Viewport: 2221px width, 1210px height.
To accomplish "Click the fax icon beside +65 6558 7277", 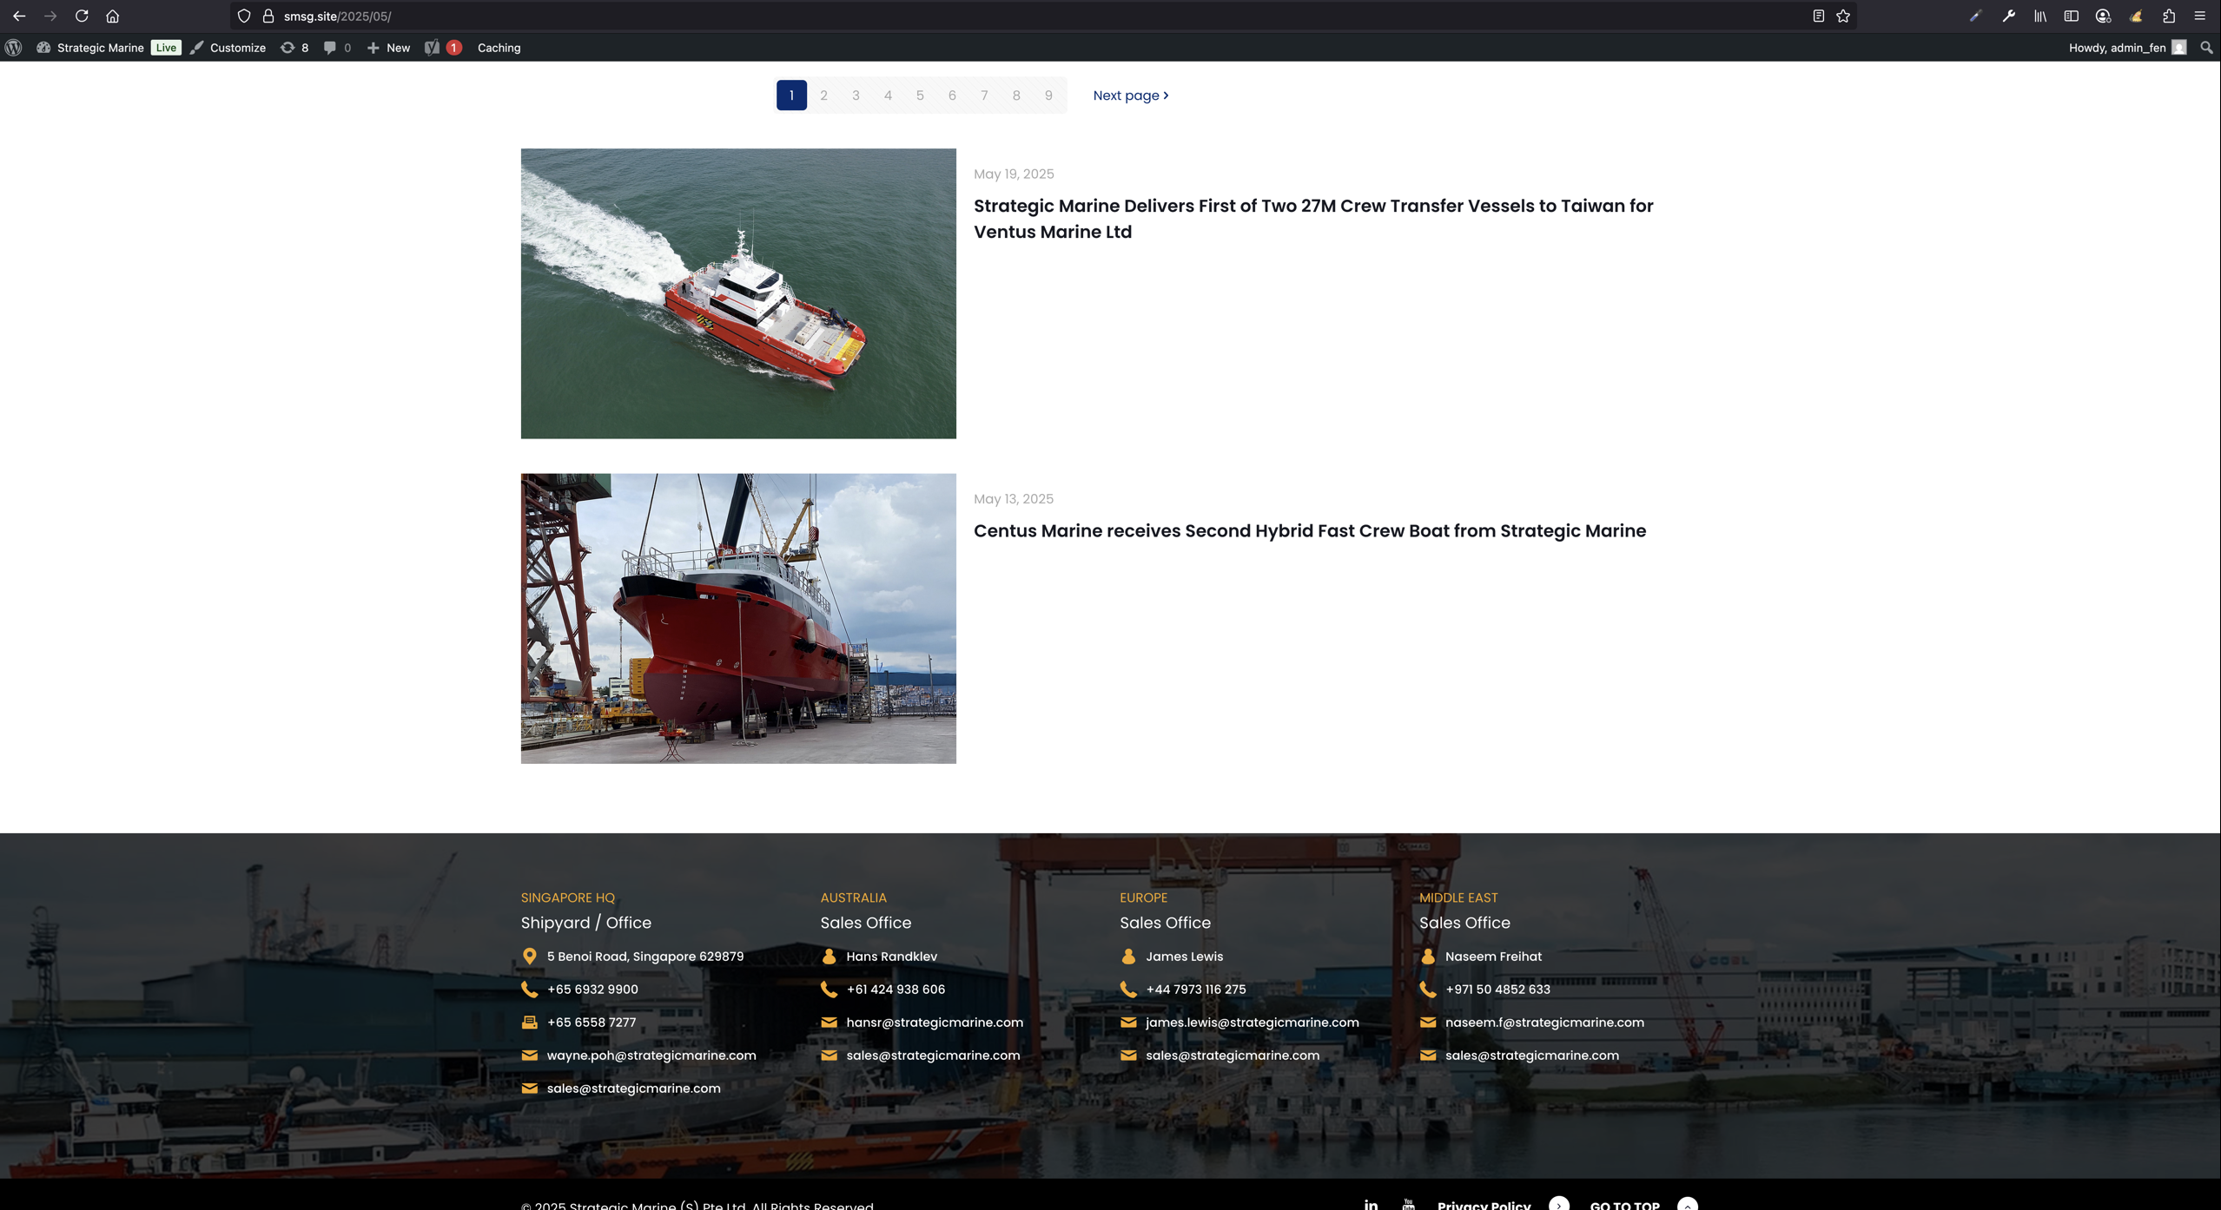I will click(x=529, y=1023).
